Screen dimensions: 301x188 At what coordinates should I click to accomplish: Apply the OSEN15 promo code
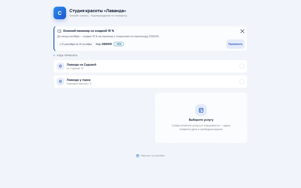point(235,44)
